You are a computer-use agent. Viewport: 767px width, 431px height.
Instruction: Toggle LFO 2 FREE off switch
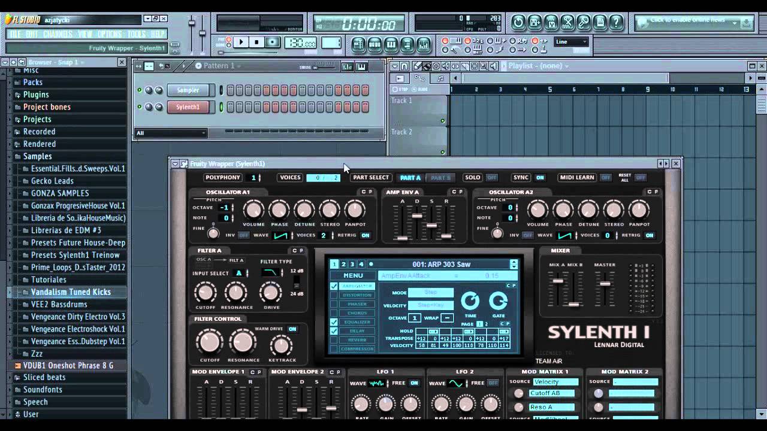(x=493, y=383)
